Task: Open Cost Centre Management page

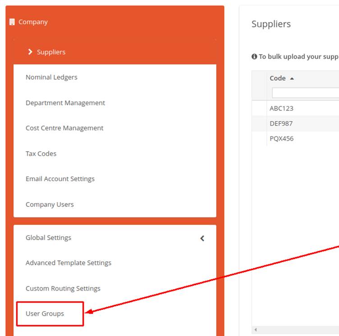Action: pyautogui.click(x=64, y=128)
